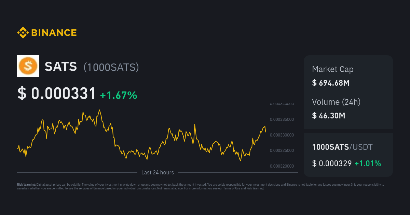Expand the Last 24 hours time range
410x215 pixels.
pyautogui.click(x=158, y=172)
